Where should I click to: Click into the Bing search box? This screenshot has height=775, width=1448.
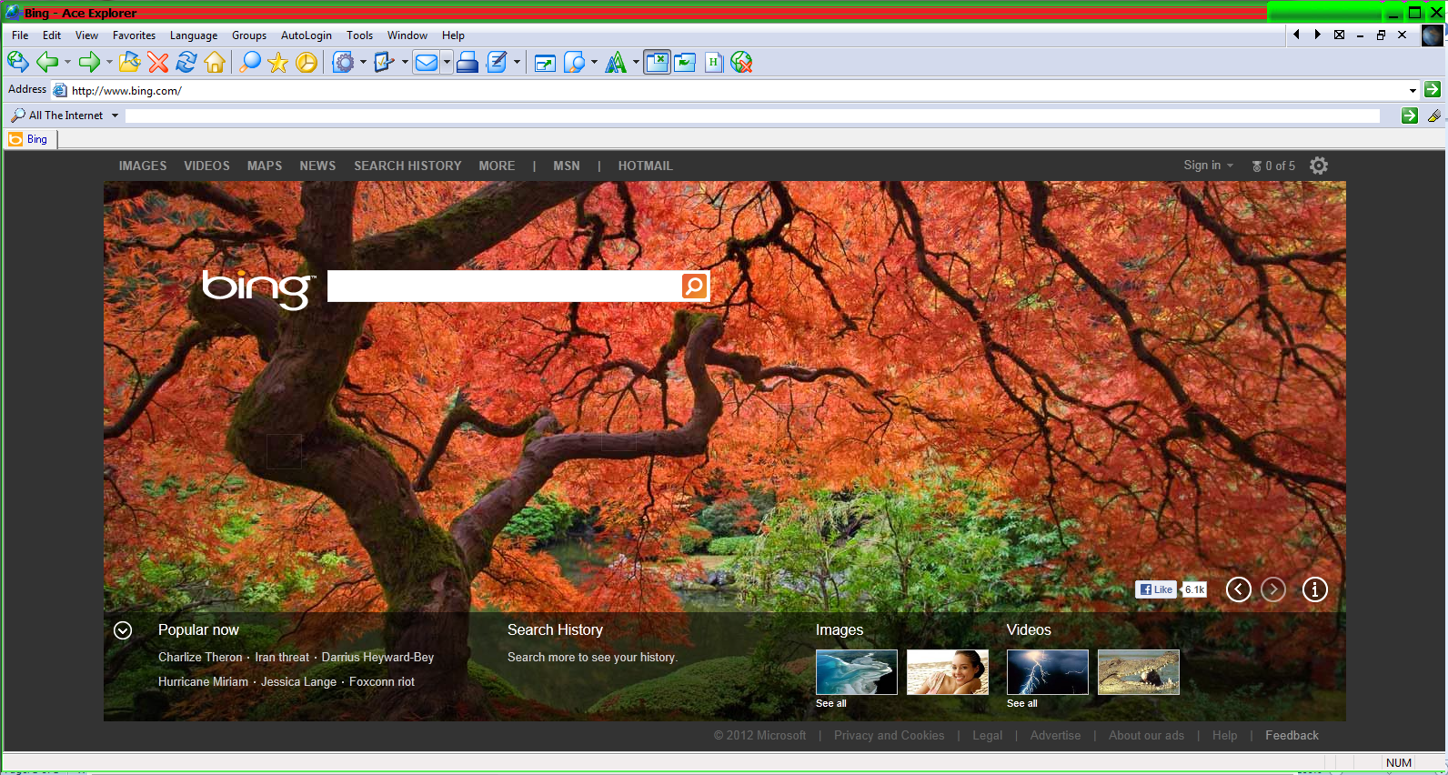504,286
